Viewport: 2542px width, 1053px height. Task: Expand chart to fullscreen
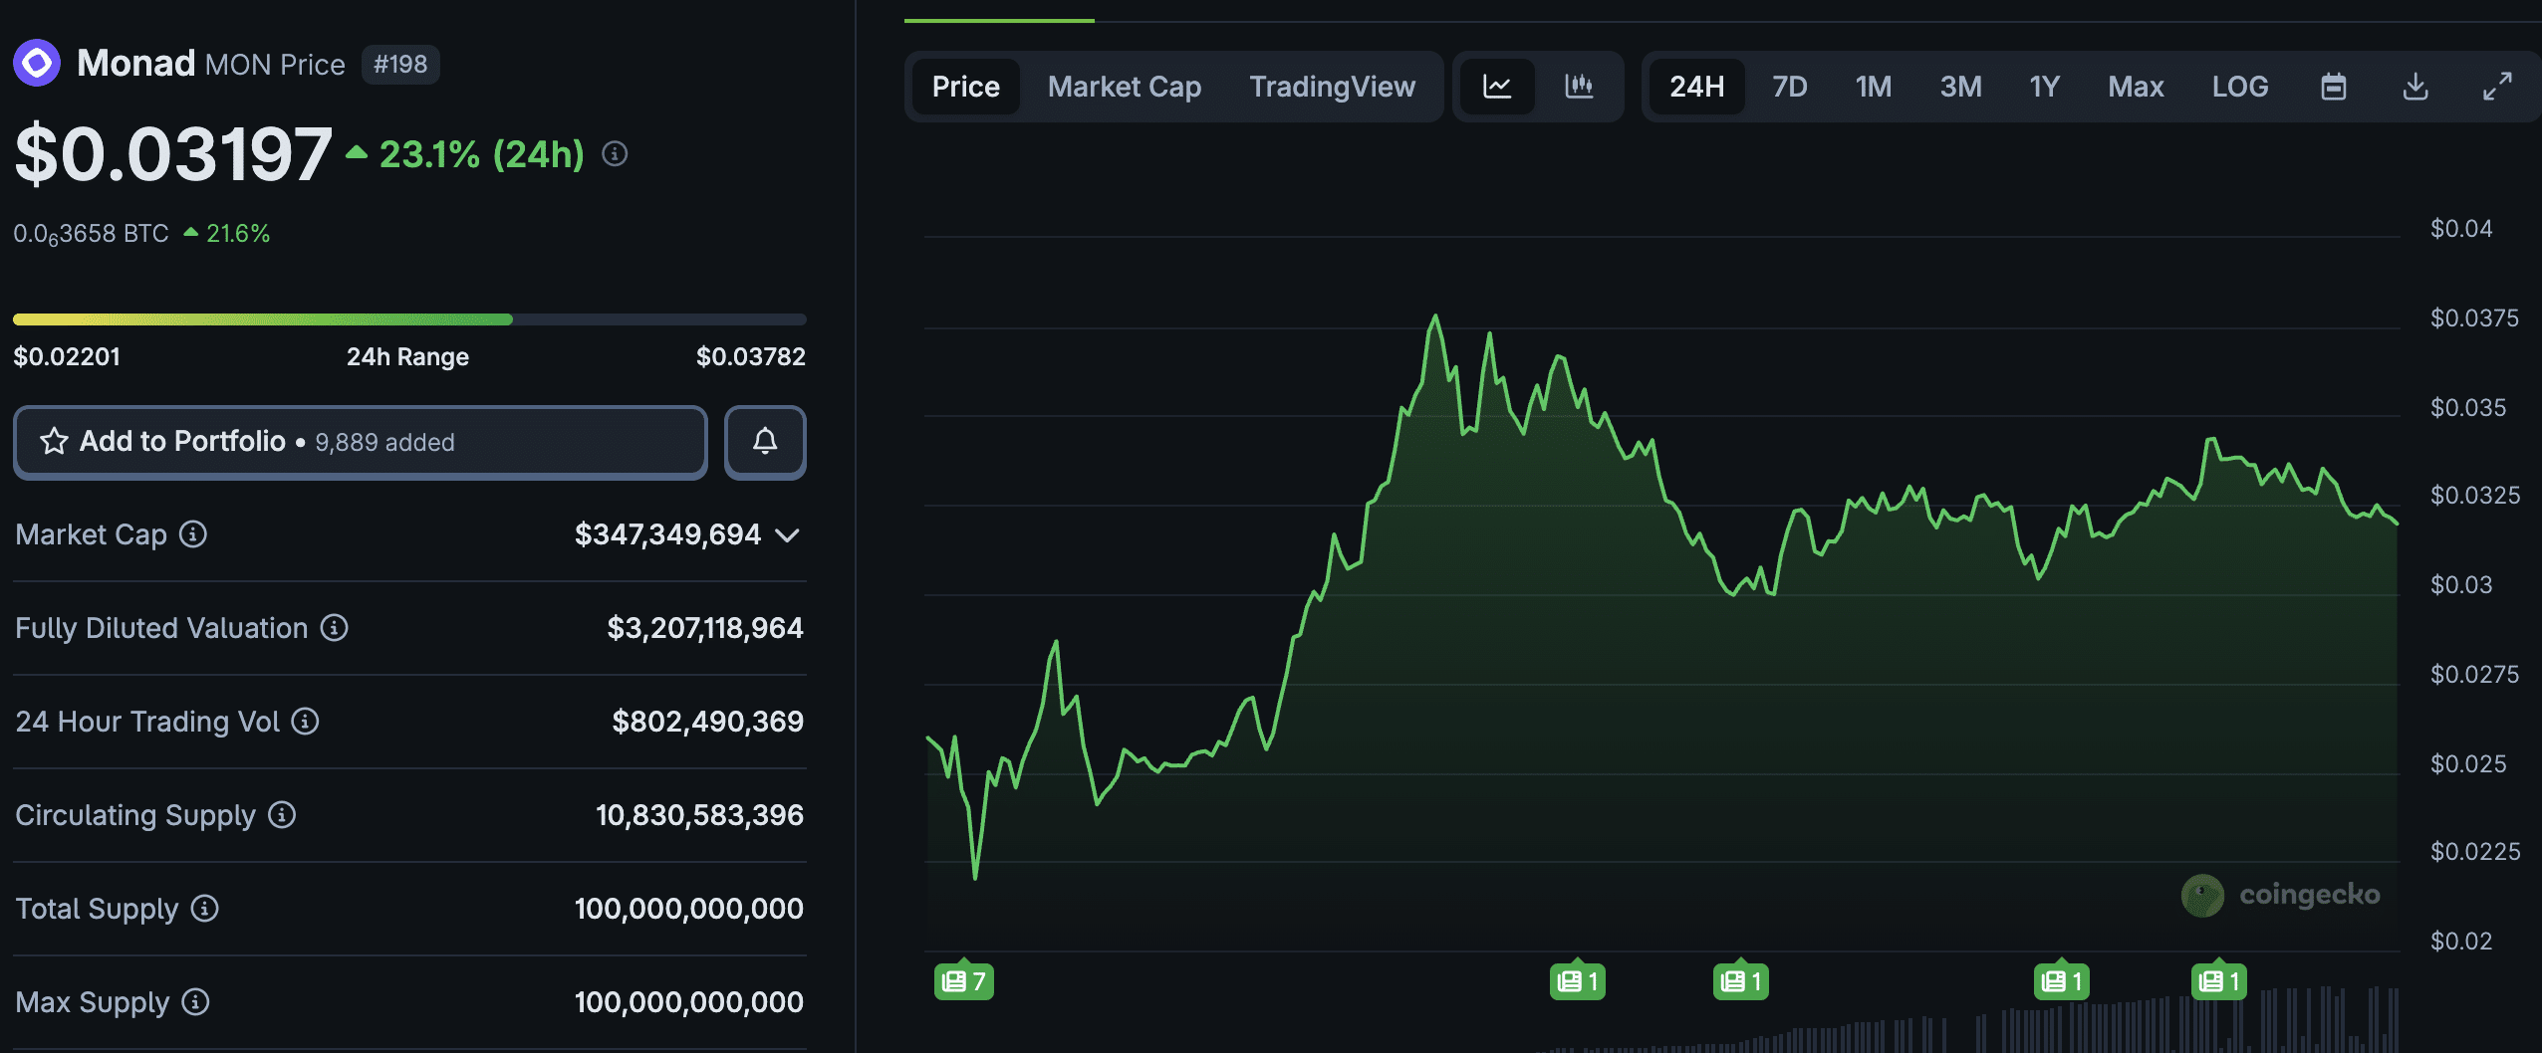pyautogui.click(x=2500, y=87)
